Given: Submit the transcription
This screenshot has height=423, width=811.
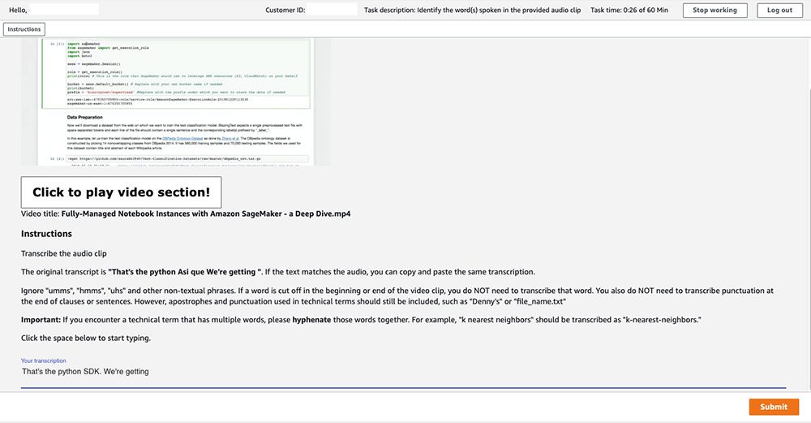Looking at the screenshot, I should 774,407.
